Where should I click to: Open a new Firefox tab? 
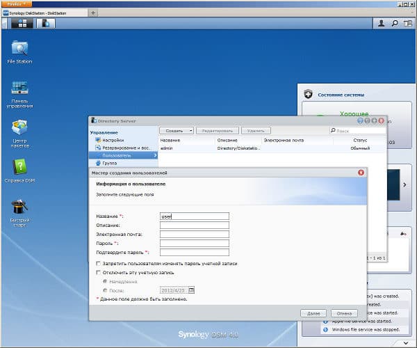(93, 13)
